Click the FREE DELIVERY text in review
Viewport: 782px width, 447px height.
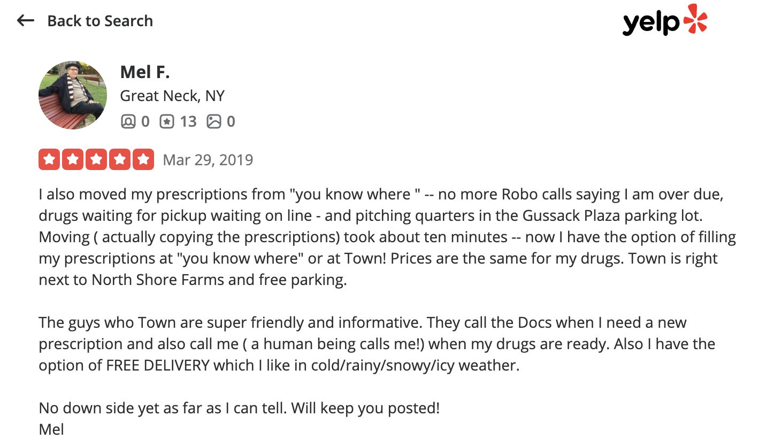pyautogui.click(x=158, y=365)
